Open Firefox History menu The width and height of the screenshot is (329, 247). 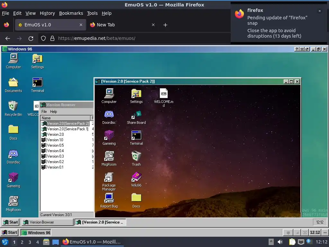click(x=48, y=13)
